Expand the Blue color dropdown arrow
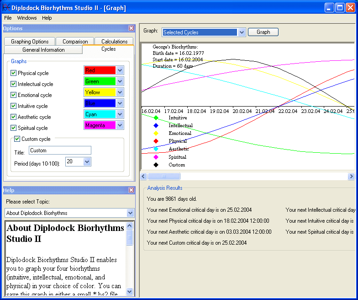 [x=120, y=103]
